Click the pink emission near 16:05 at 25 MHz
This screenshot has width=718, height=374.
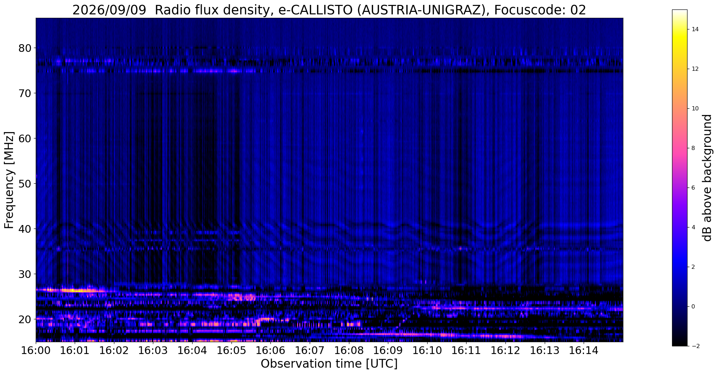click(241, 297)
